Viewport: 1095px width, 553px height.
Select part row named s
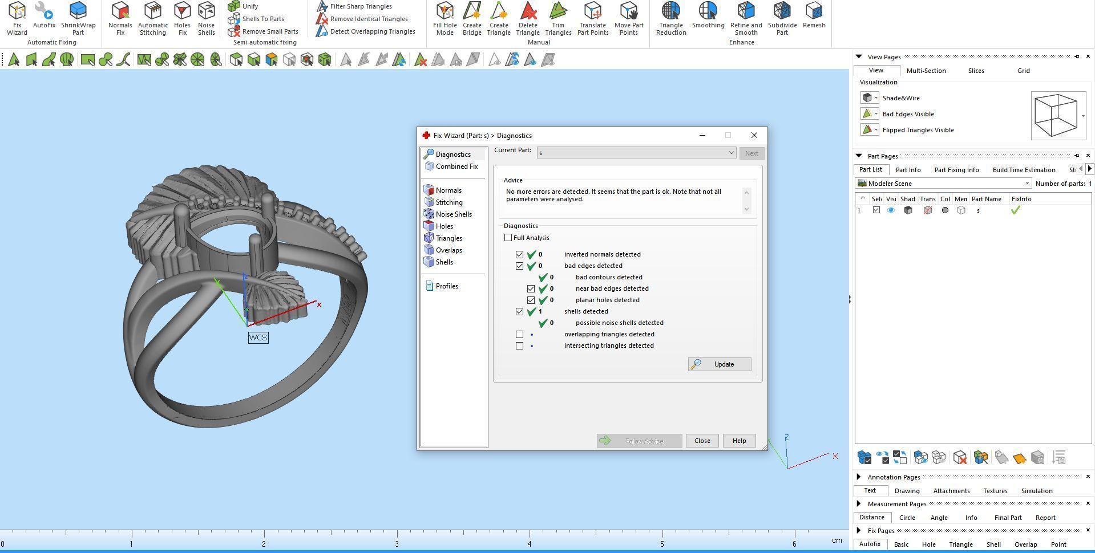click(x=973, y=210)
